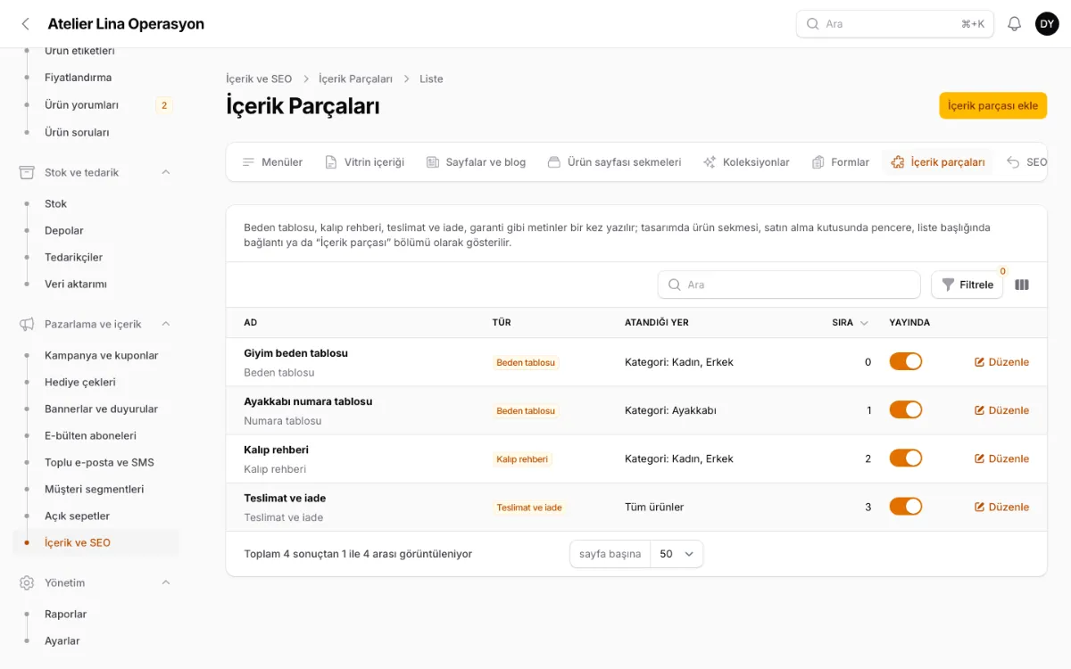Click the edit icon in the Ayakkabı numara tablosu row
This screenshot has height=669, width=1071.
tap(979, 410)
